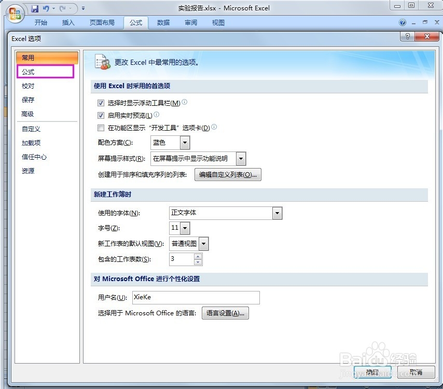Enable 在功能区显示开发工具选项卡 checkbox
This screenshot has height=389, width=443.
(x=101, y=128)
